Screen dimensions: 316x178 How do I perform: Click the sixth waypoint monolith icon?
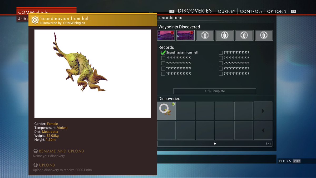pos(264,35)
